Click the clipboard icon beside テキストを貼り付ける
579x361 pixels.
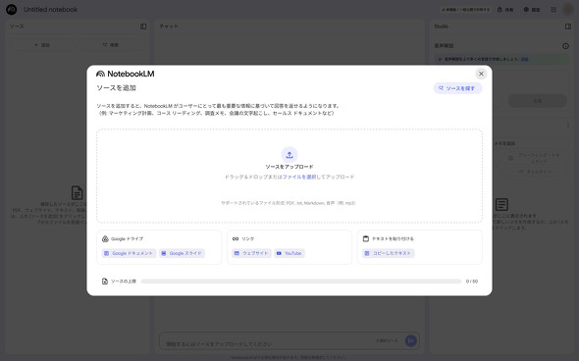(366, 238)
